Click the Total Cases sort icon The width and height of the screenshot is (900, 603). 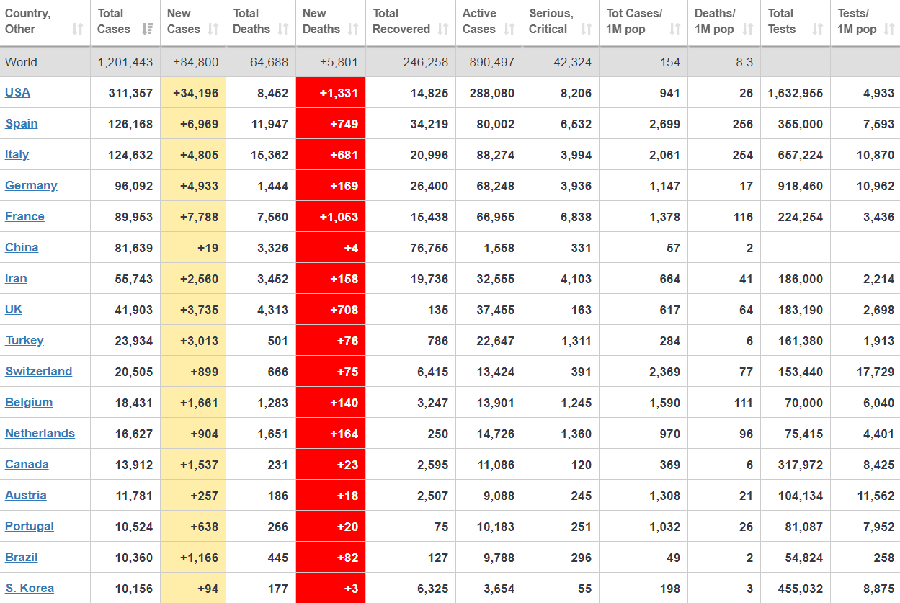pos(147,30)
